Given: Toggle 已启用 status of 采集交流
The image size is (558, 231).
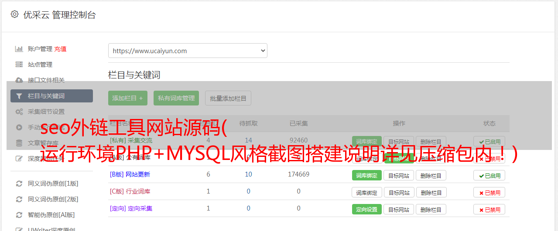Looking at the screenshot, I should pos(489,141).
